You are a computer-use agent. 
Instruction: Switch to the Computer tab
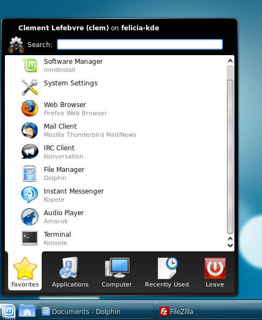[x=117, y=272]
